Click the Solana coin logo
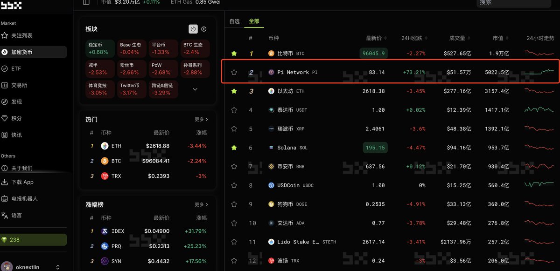The image size is (560, 271). (x=271, y=148)
